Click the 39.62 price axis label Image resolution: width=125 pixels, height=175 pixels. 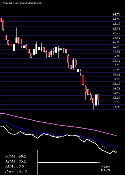116,51
